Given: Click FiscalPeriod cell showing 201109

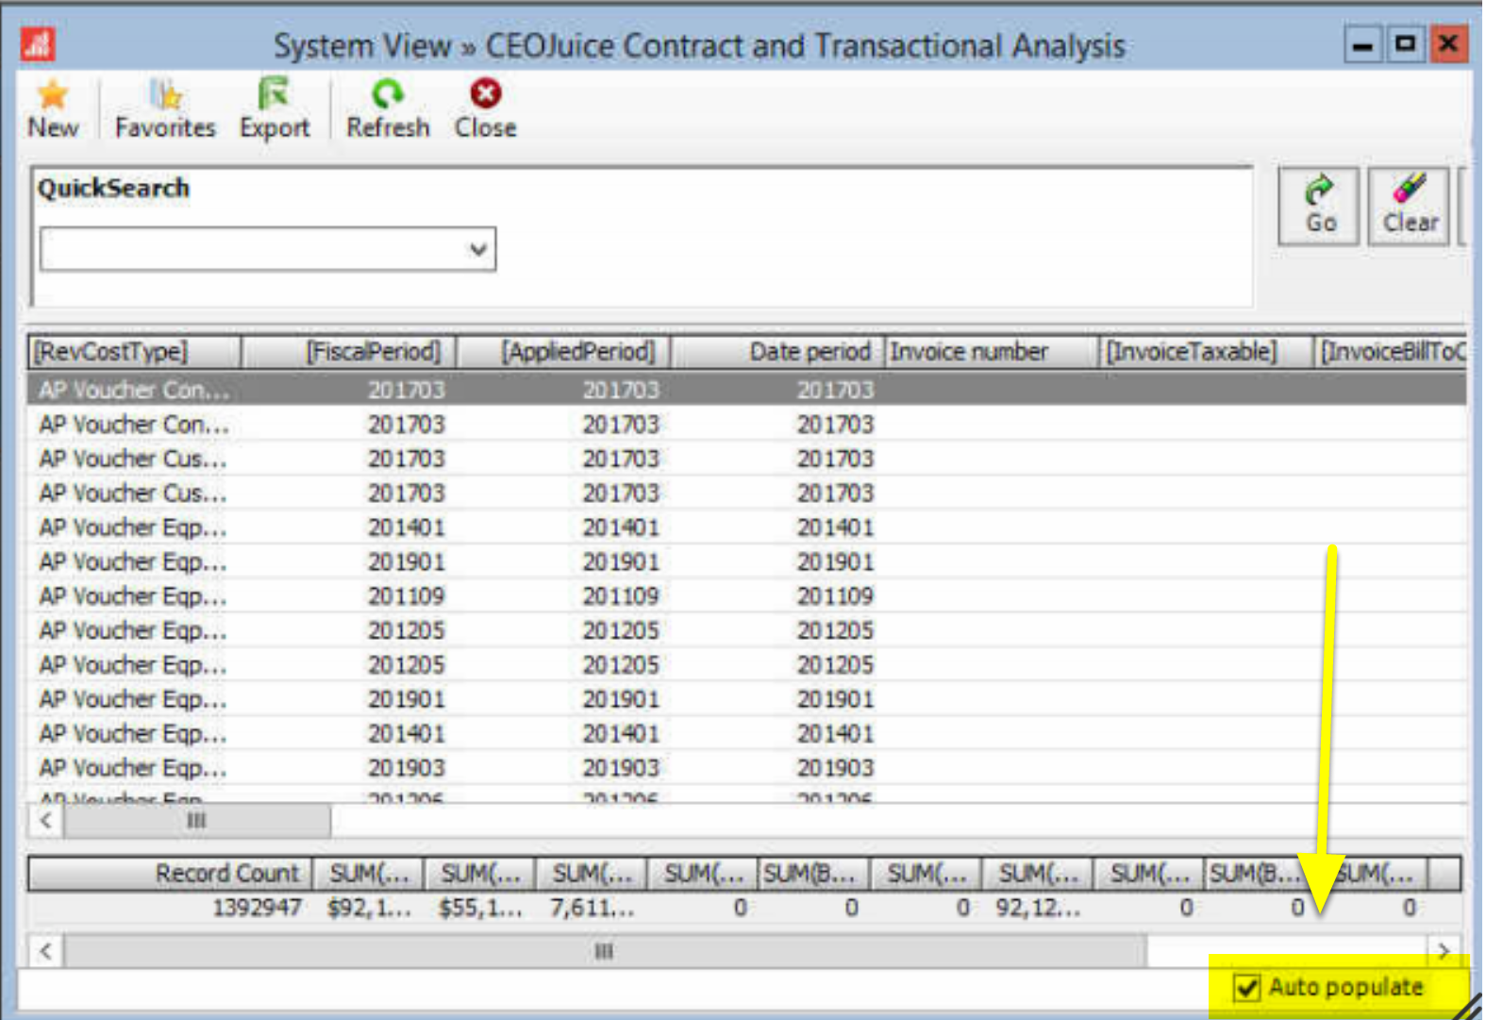Looking at the screenshot, I should (x=406, y=596).
